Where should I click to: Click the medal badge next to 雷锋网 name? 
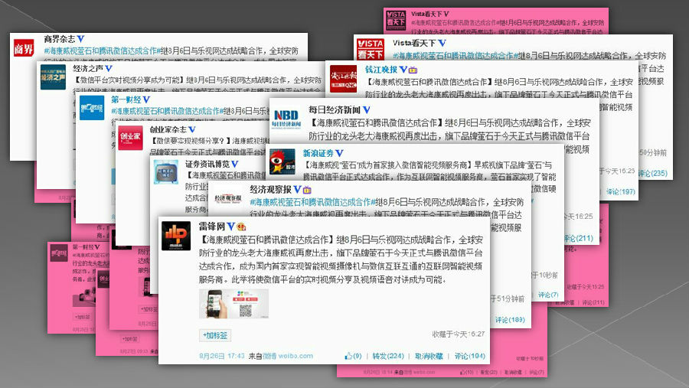point(241,227)
